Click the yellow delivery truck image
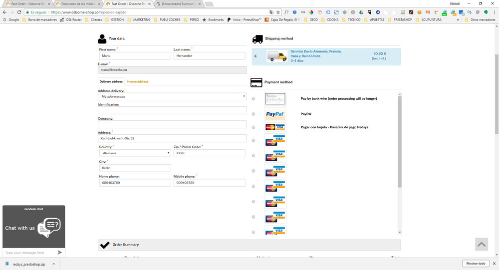Image resolution: width=499 pixels, height=270 pixels. tap(277, 56)
